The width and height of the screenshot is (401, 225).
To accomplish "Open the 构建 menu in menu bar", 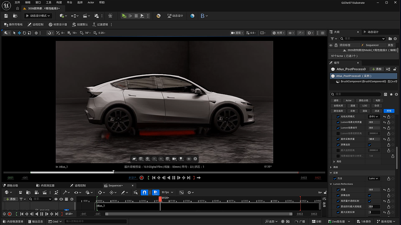I will (59, 2).
